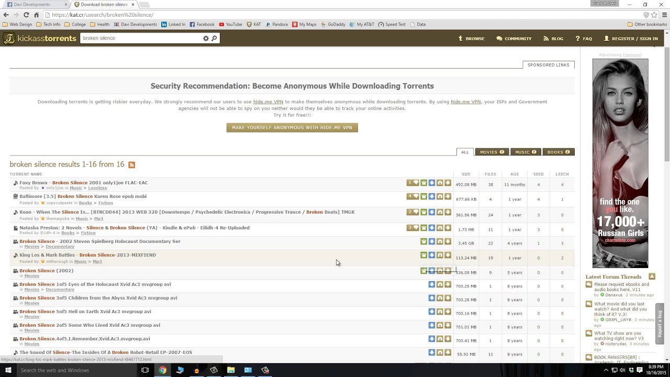670x377 pixels.
Task: Open File Explorer from taskbar
Action: point(231,370)
